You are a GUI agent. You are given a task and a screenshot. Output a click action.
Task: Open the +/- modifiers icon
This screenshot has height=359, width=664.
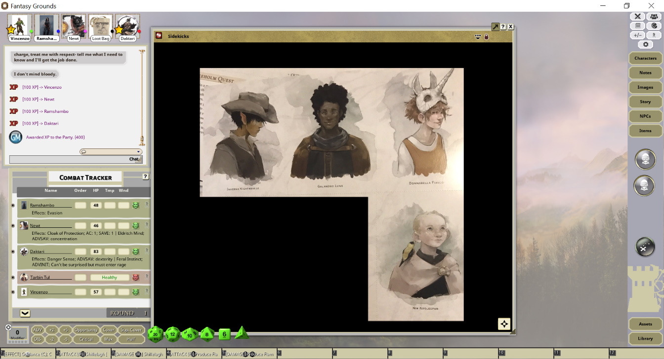coord(638,35)
